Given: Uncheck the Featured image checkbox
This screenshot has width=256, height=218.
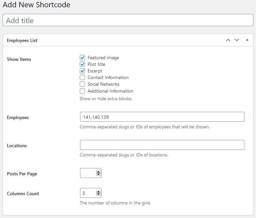Looking at the screenshot, I should [82, 58].
